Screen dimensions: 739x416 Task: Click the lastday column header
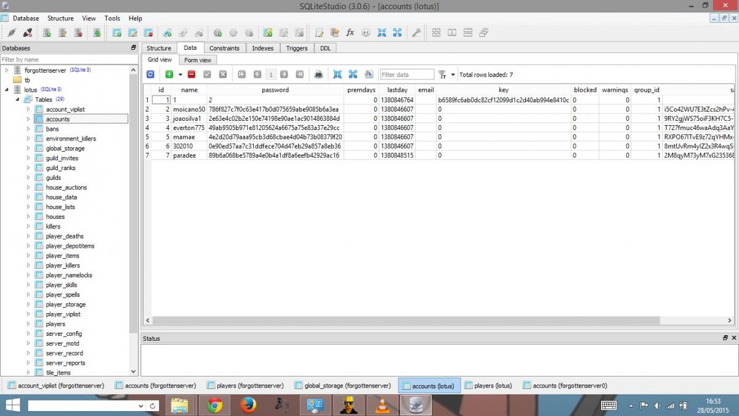coord(397,90)
